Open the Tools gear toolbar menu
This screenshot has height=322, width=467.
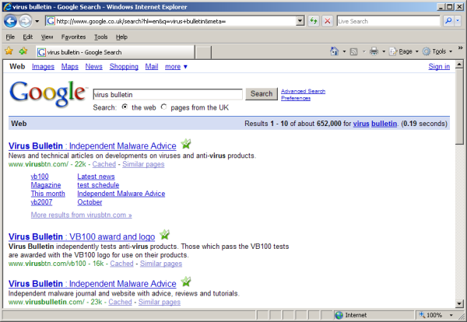[437, 51]
